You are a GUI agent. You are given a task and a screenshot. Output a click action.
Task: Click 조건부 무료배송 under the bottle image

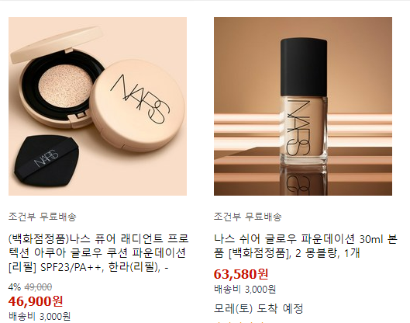pos(247,217)
